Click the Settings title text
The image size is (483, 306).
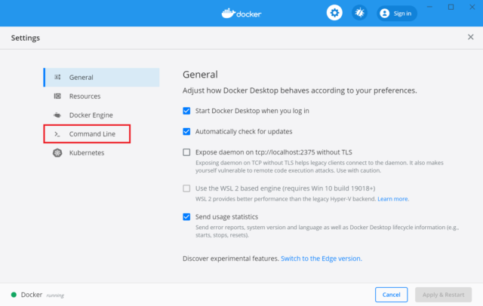coord(26,38)
